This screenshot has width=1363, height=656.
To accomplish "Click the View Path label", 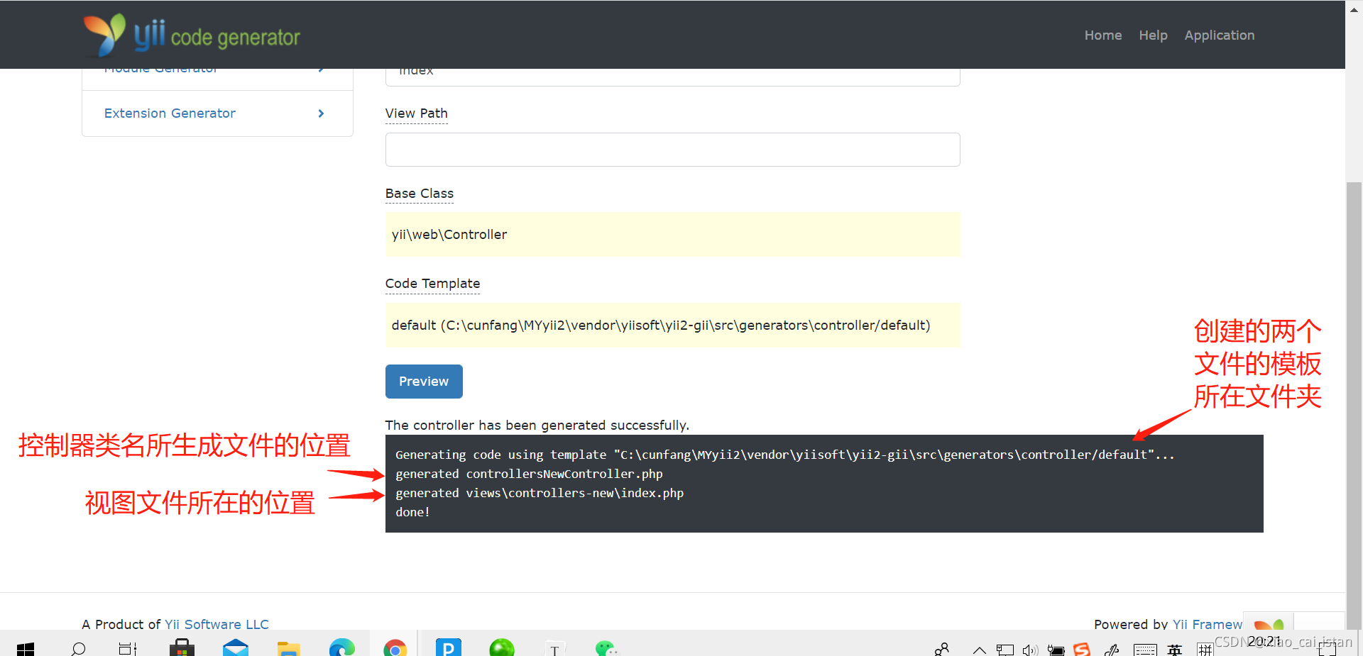I will (x=416, y=113).
